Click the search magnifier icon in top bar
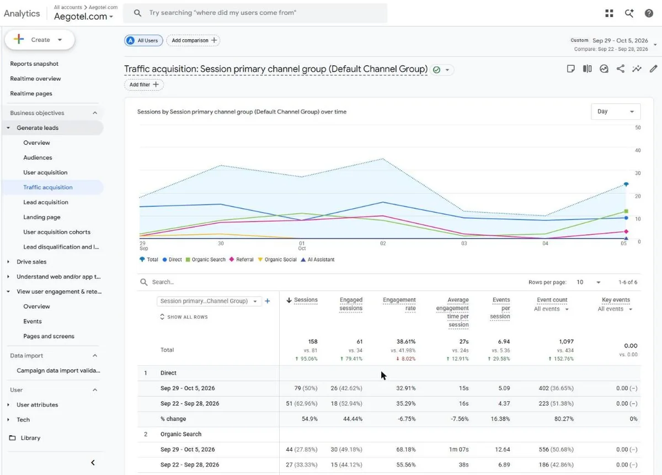 click(137, 13)
